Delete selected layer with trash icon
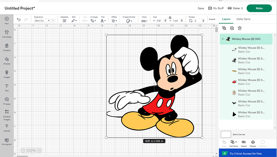This screenshot has width=277, height=157. (x=240, y=28)
